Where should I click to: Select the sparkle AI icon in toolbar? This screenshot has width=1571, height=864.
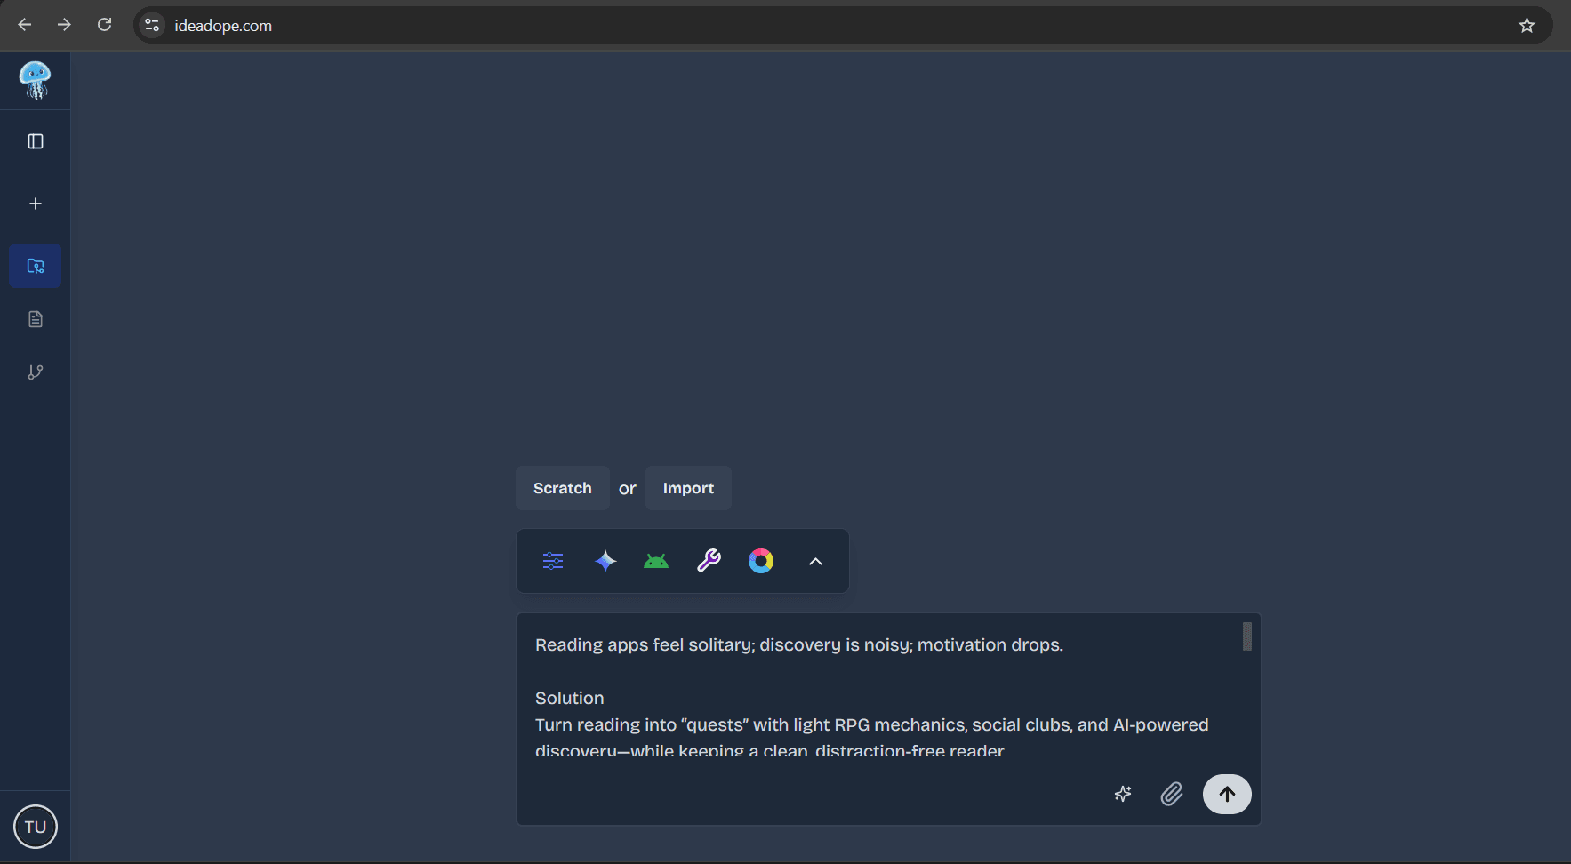coord(605,560)
